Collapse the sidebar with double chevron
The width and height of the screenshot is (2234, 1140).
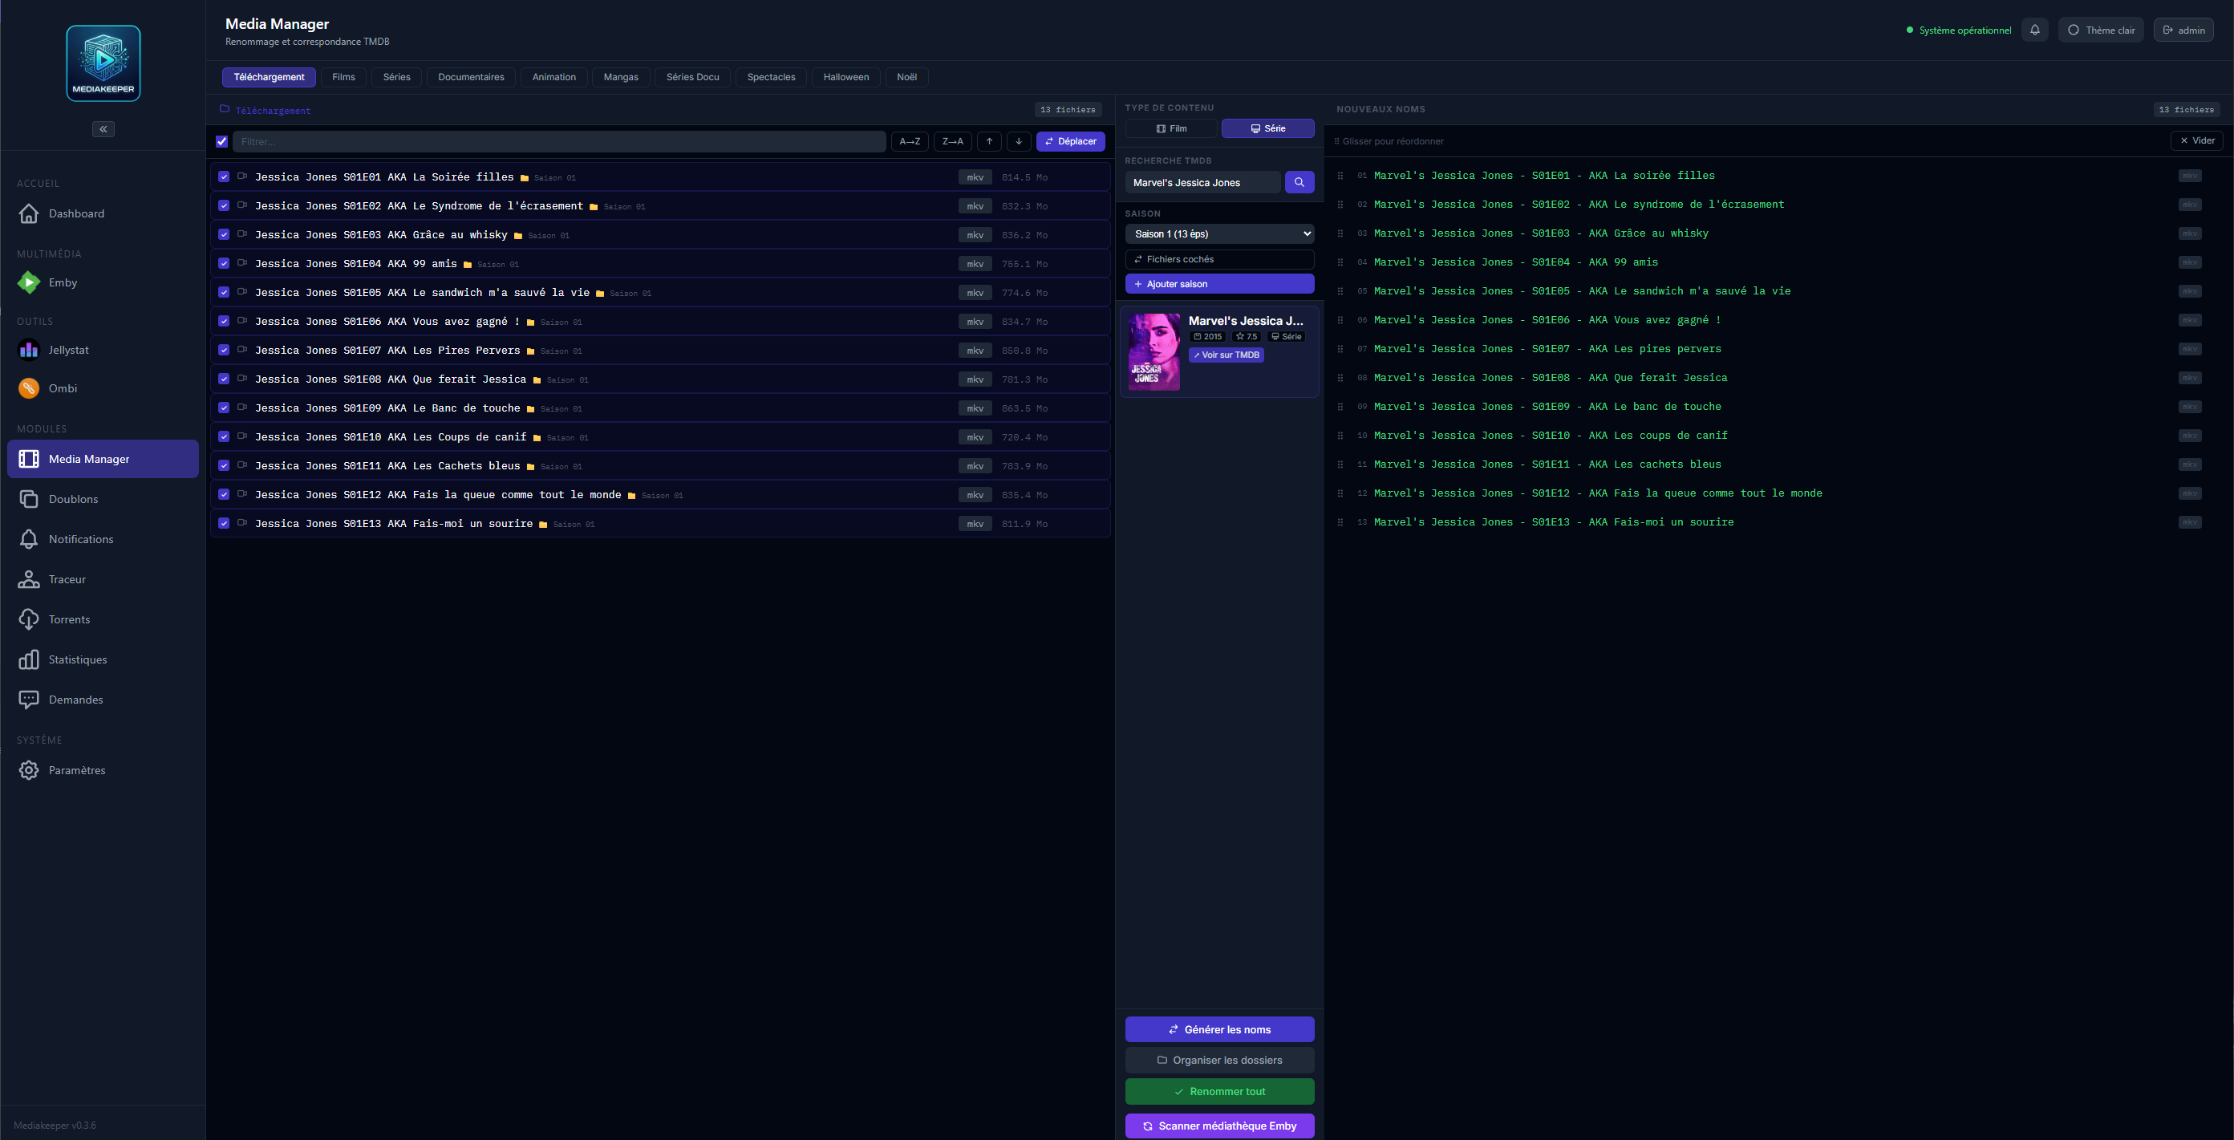[103, 129]
